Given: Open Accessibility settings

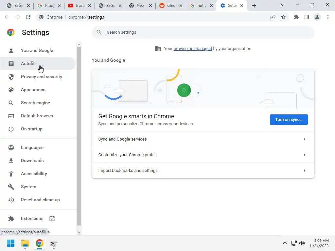Looking at the screenshot, I should tap(38, 174).
